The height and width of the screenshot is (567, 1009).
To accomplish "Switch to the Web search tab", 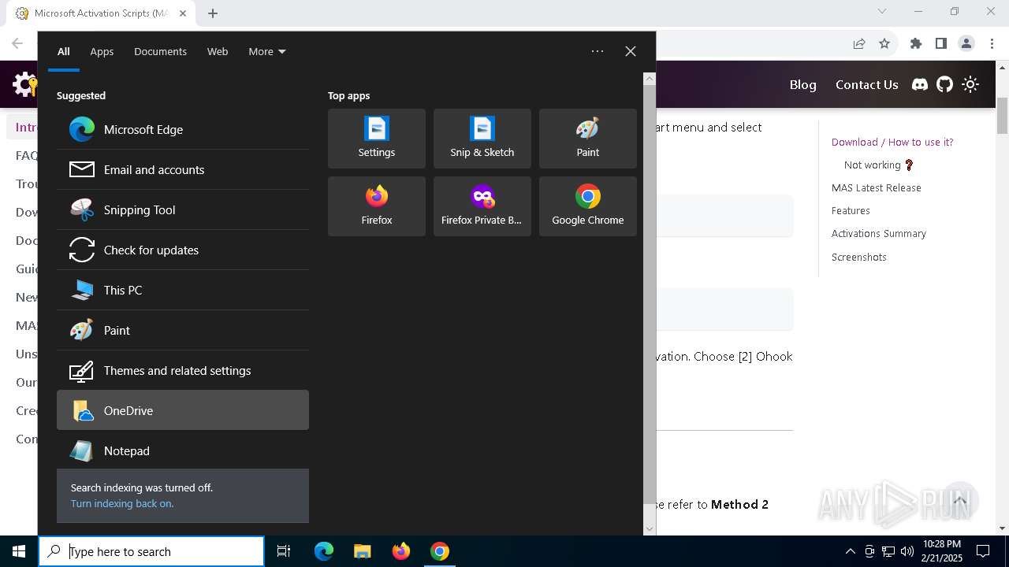I will [x=218, y=51].
